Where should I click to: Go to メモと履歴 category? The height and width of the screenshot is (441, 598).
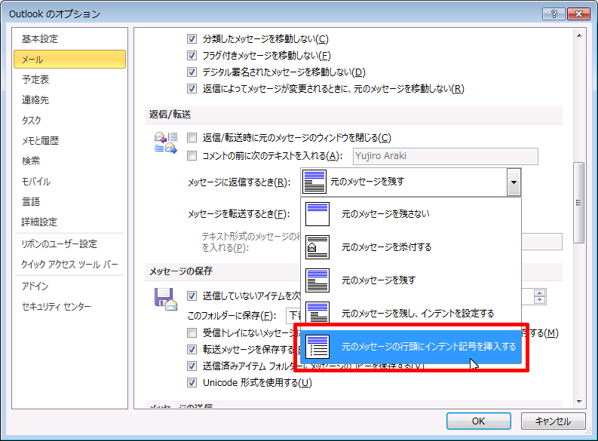pos(70,141)
